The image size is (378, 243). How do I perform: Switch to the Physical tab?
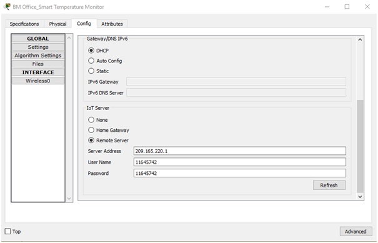[57, 24]
